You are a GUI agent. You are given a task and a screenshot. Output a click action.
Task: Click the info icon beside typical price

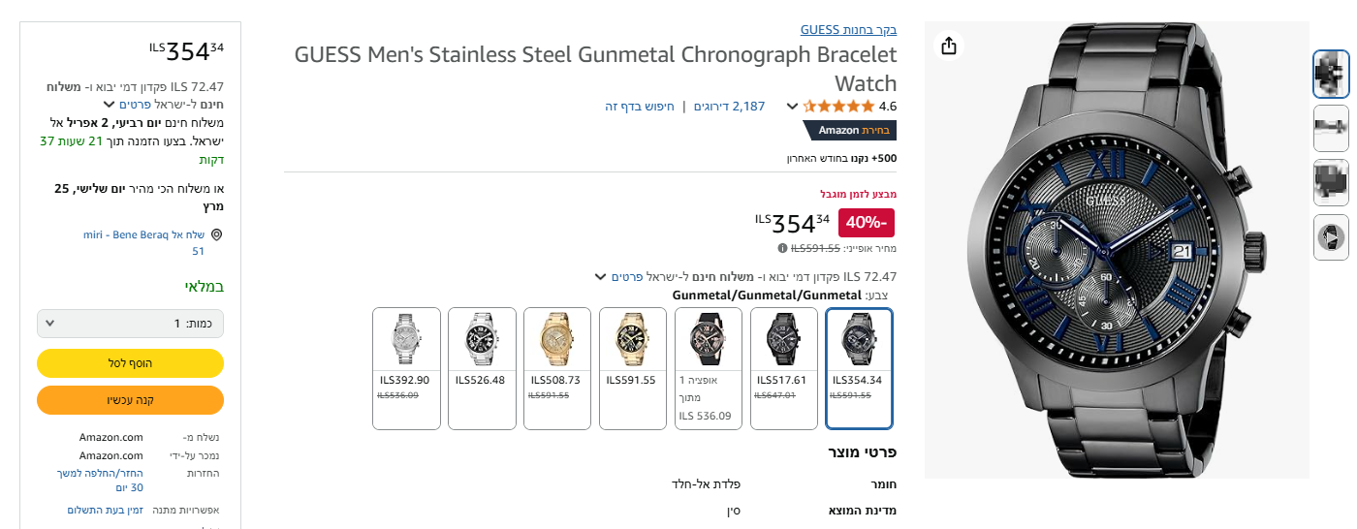[781, 248]
